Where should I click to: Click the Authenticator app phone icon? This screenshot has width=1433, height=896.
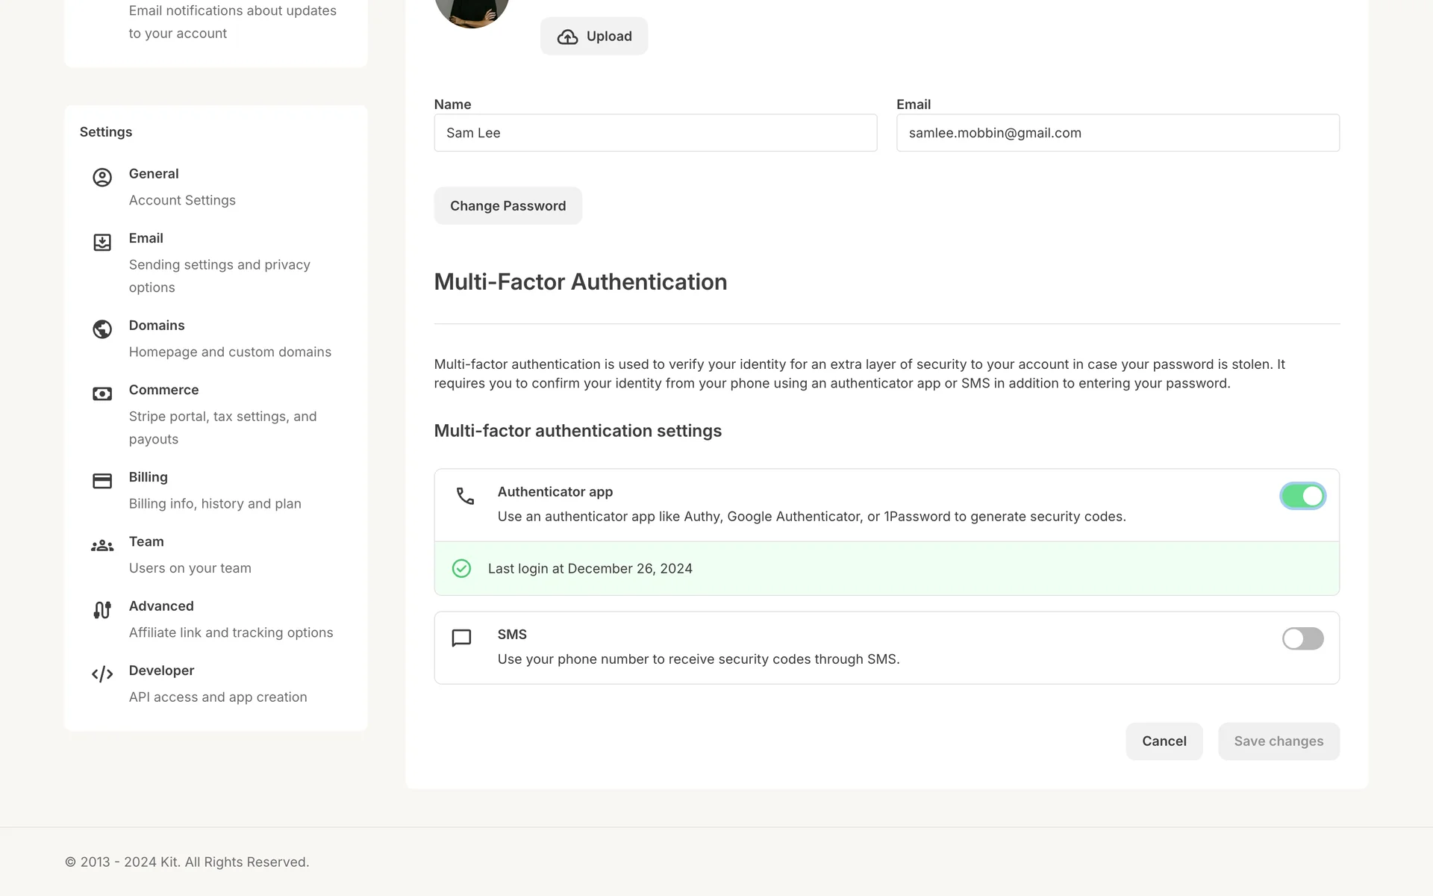[x=465, y=496]
